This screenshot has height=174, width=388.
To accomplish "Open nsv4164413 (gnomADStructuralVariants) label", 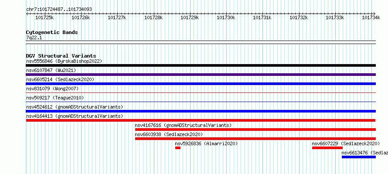I will pos(75,116).
